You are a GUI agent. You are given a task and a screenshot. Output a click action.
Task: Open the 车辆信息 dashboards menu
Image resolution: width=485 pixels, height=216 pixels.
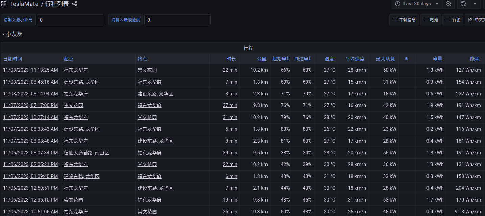pos(404,20)
